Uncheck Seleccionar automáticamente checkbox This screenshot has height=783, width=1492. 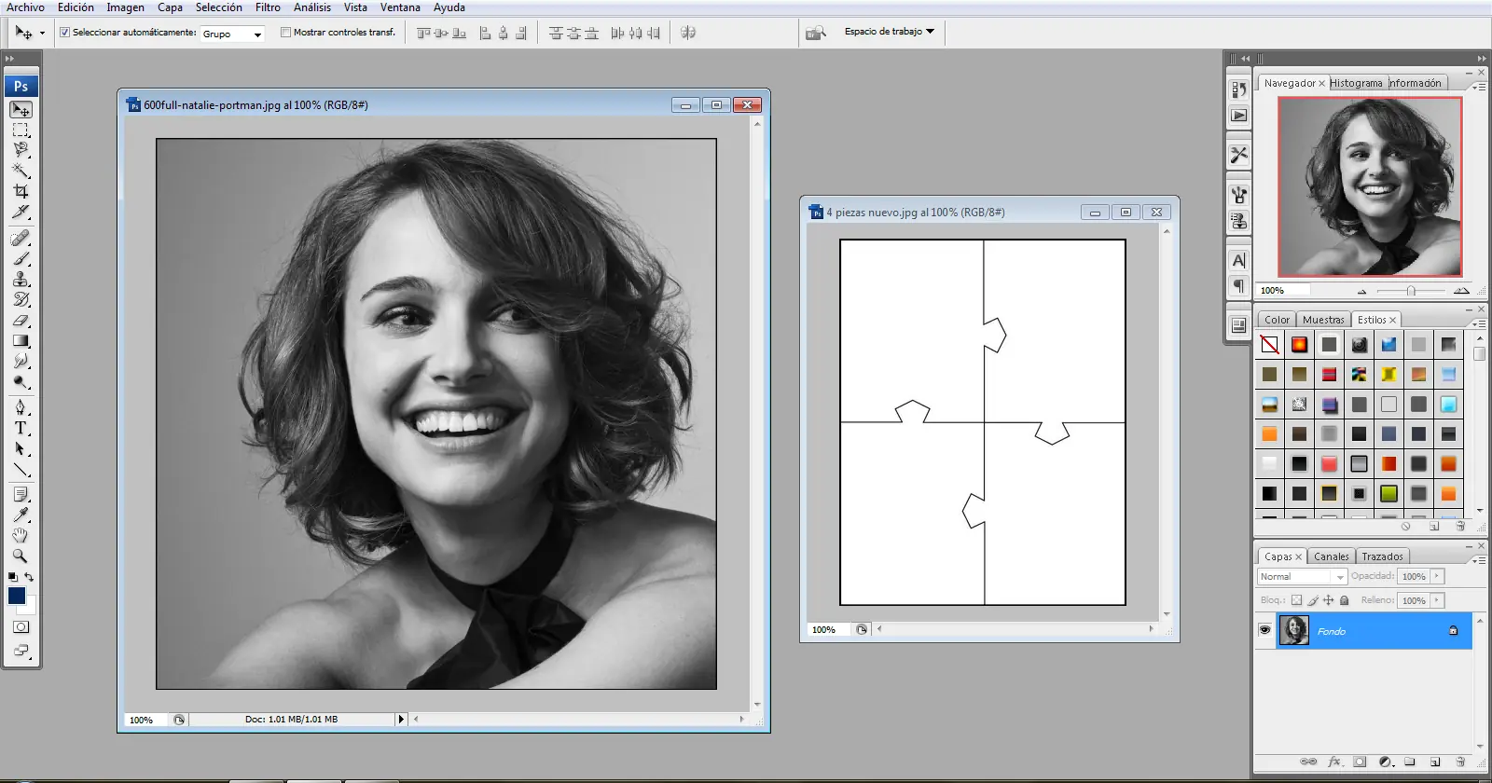[x=65, y=32]
